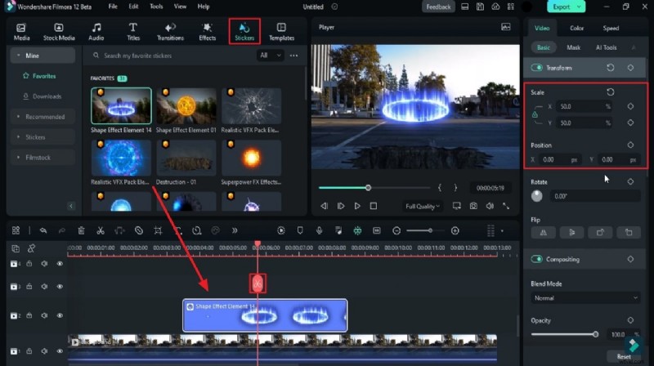Image resolution: width=654 pixels, height=366 pixels.
Task: Open the Audio tab
Action: (96, 32)
